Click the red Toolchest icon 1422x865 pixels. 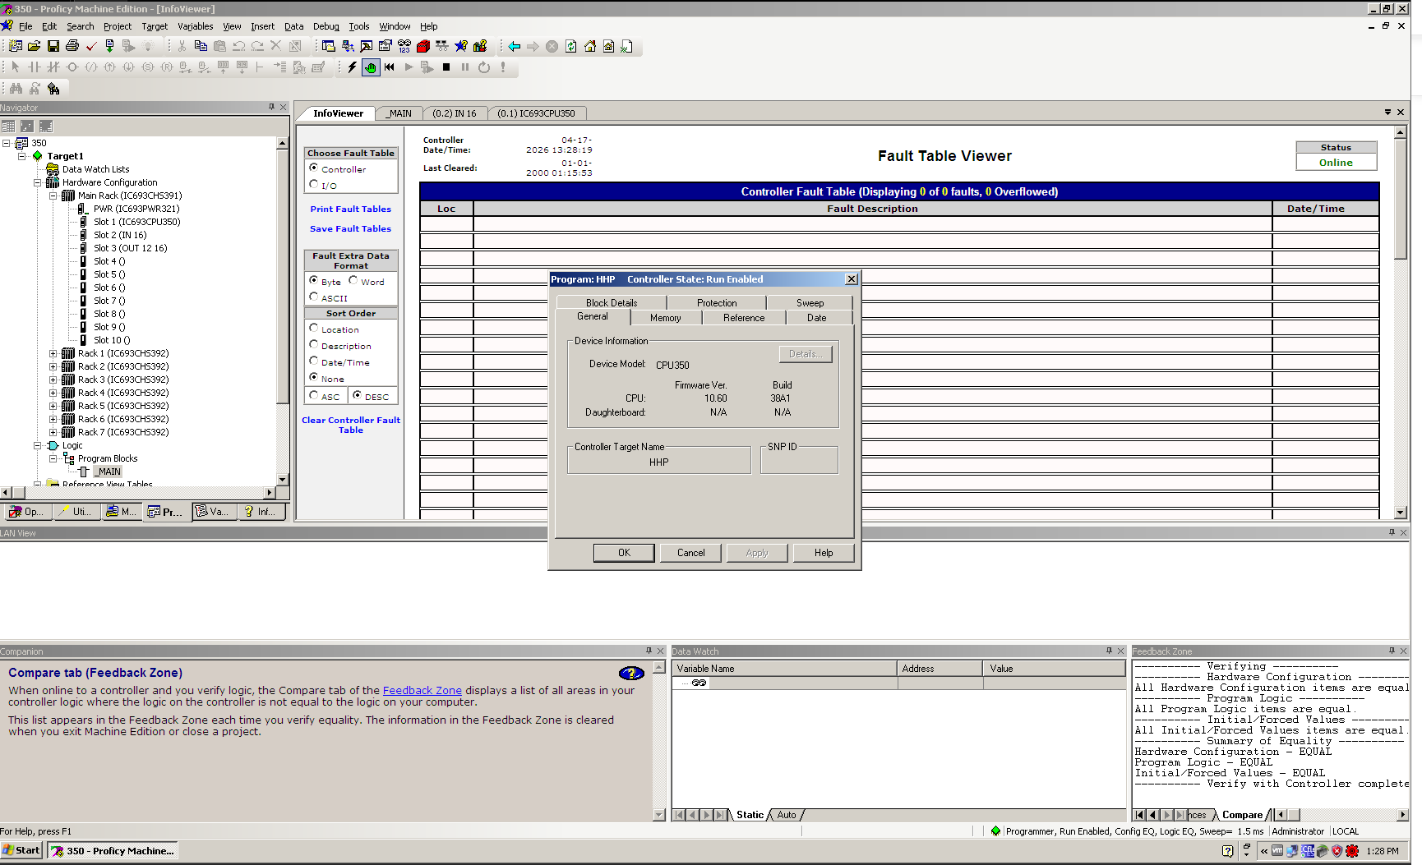point(423,46)
